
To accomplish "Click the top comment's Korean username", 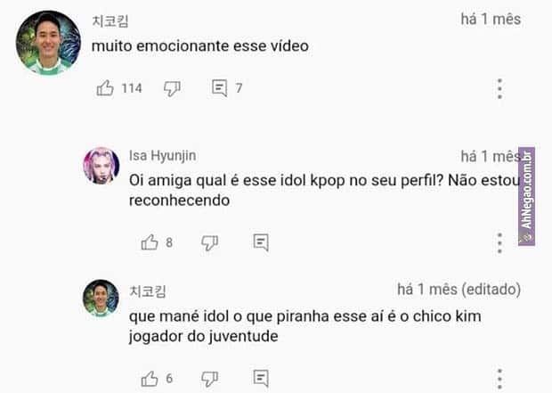I will (110, 20).
